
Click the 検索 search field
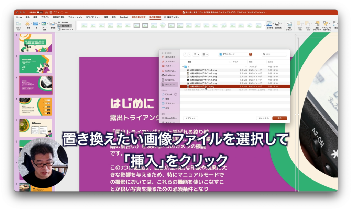pos(275,54)
